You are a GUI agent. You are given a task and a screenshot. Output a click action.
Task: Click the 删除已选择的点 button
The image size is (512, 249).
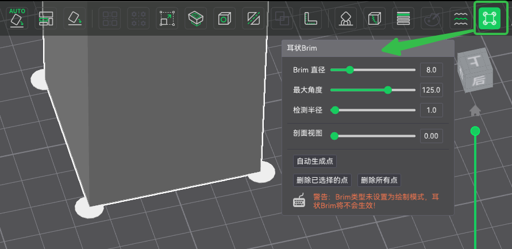tap(322, 181)
